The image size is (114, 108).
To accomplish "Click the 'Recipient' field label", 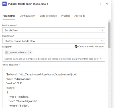I will [x=7, y=47].
